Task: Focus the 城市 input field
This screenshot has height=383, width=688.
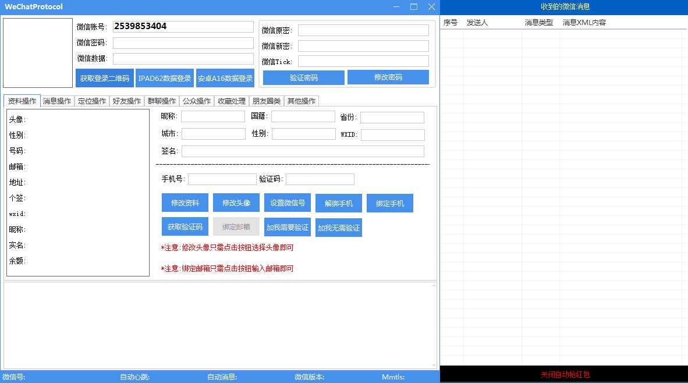Action: pyautogui.click(x=213, y=133)
